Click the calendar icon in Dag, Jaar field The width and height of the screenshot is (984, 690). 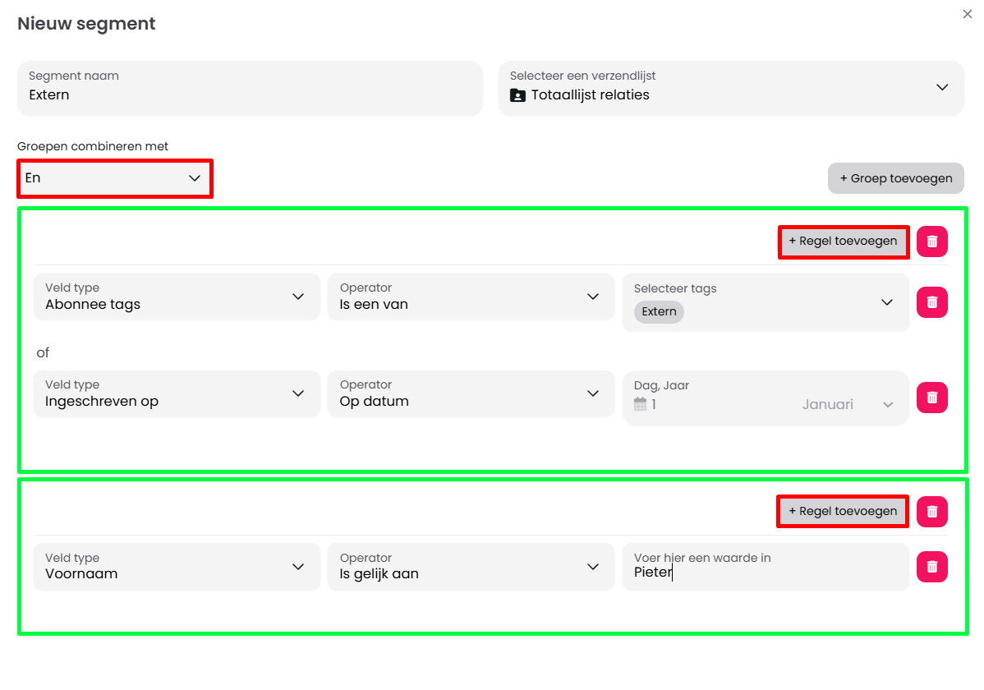641,404
